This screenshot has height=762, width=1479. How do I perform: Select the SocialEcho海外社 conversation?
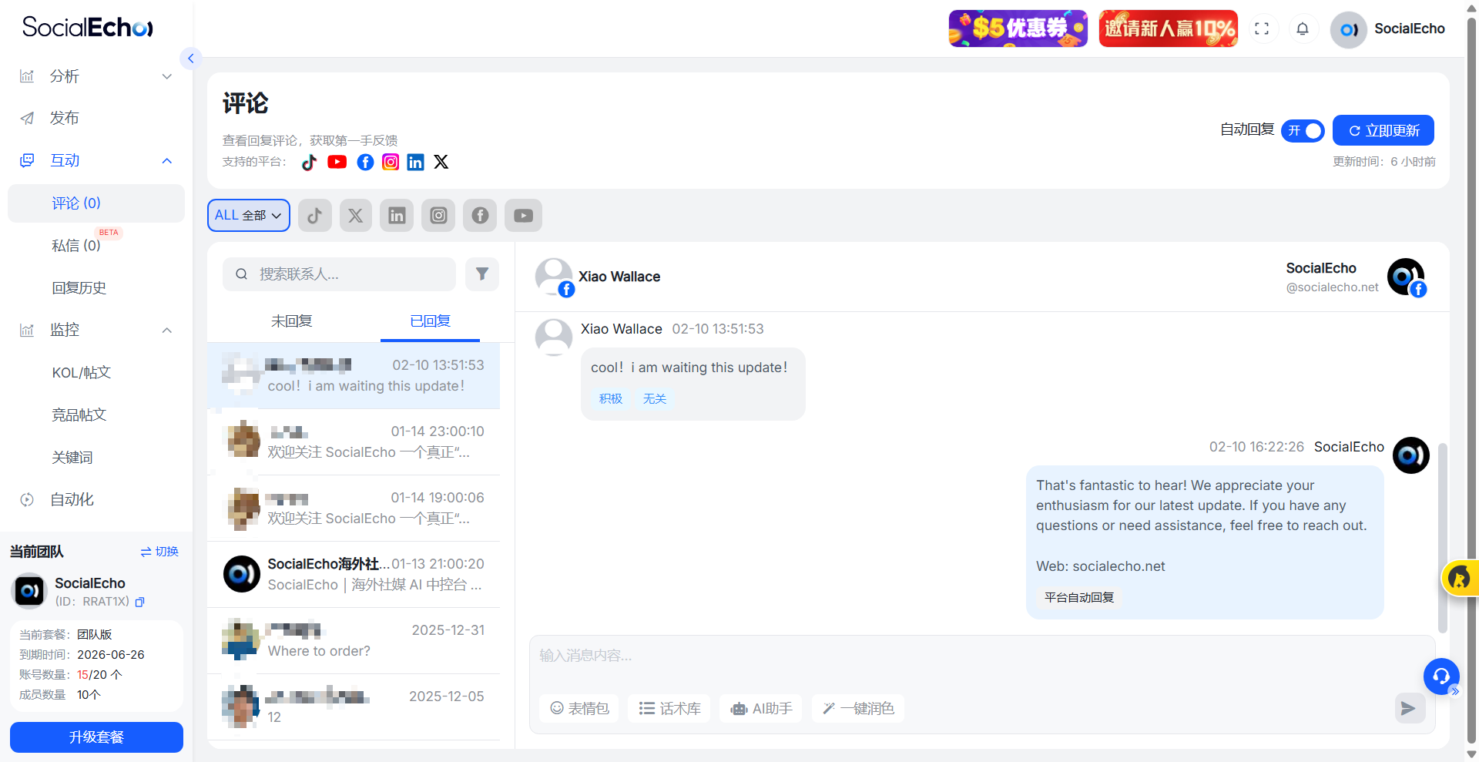[x=354, y=575]
